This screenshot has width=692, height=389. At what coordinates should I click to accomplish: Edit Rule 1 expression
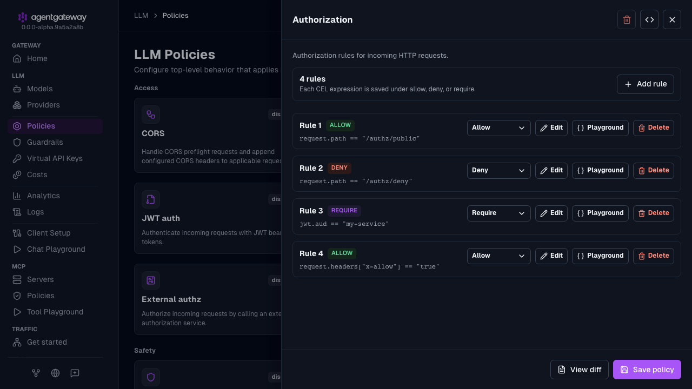click(x=551, y=128)
